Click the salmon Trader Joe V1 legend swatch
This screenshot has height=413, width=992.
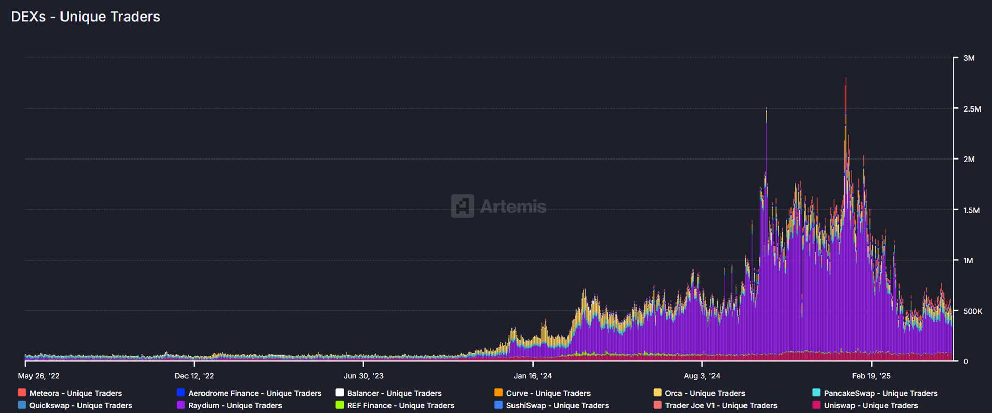[x=657, y=405]
